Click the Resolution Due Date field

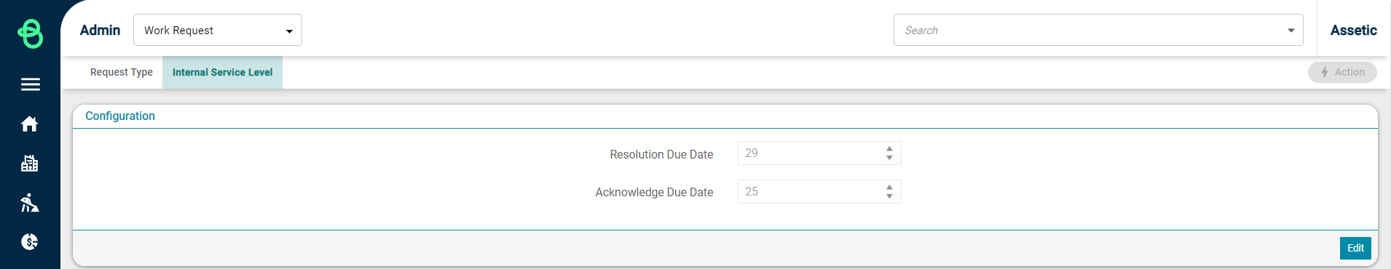click(819, 153)
